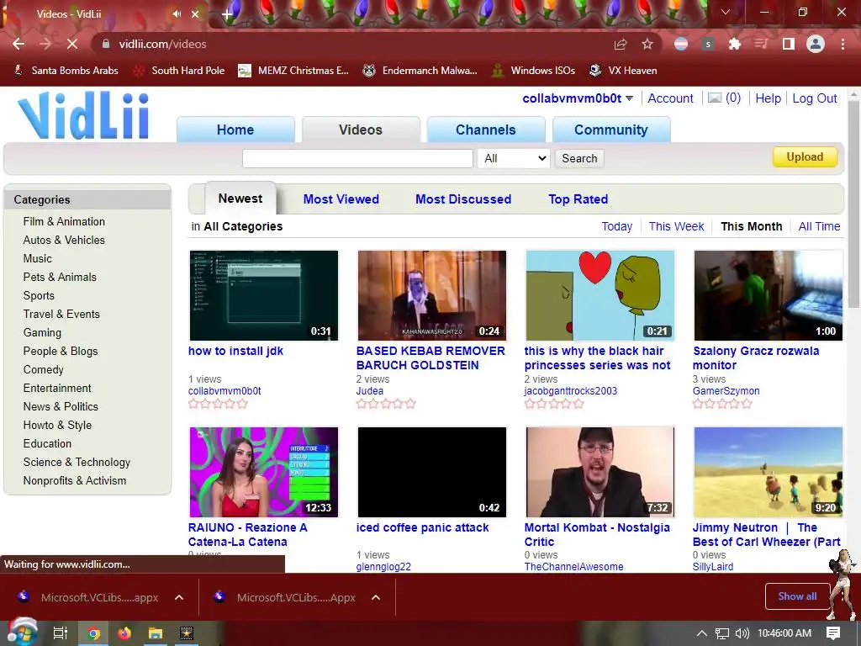Open how to install jdk thumbnail
The height and width of the screenshot is (646, 861).
[264, 295]
